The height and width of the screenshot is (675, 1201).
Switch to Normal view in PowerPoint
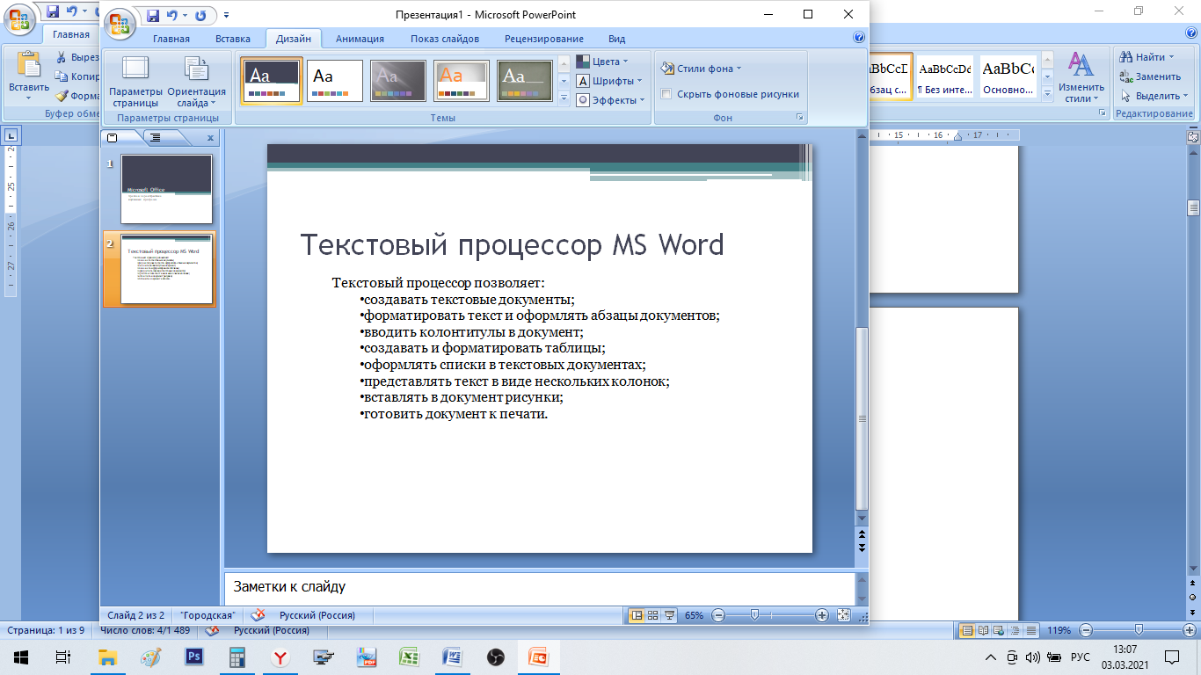tap(637, 615)
